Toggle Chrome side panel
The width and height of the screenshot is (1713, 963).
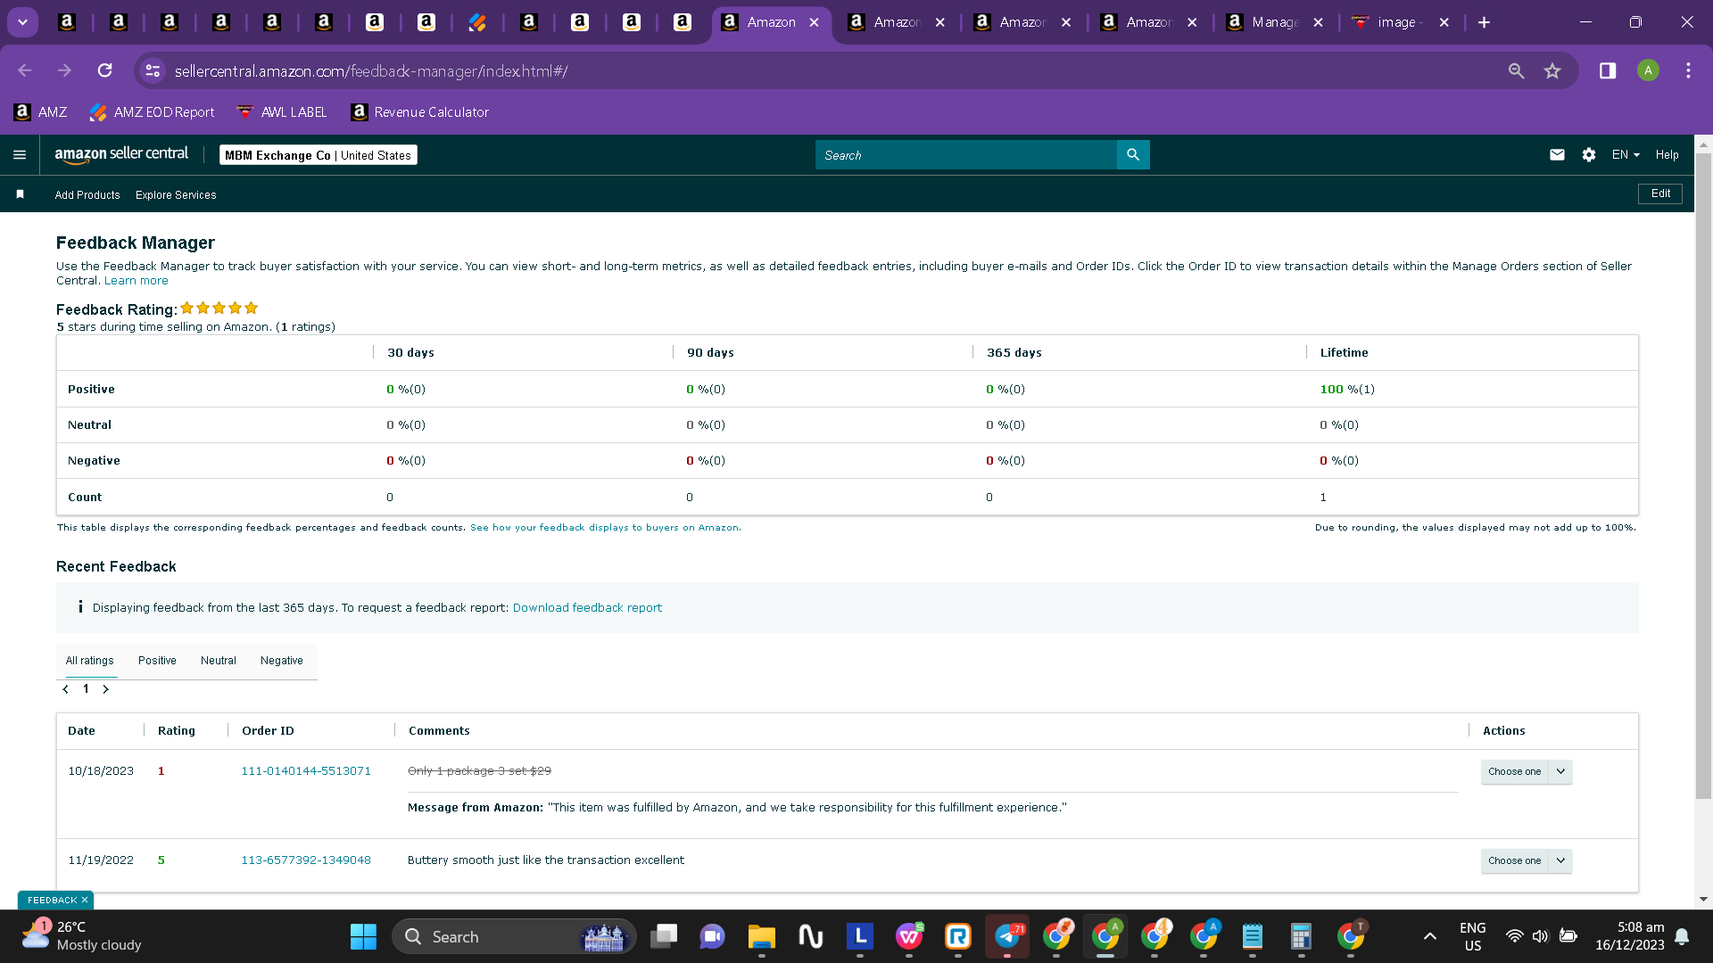tap(1608, 70)
